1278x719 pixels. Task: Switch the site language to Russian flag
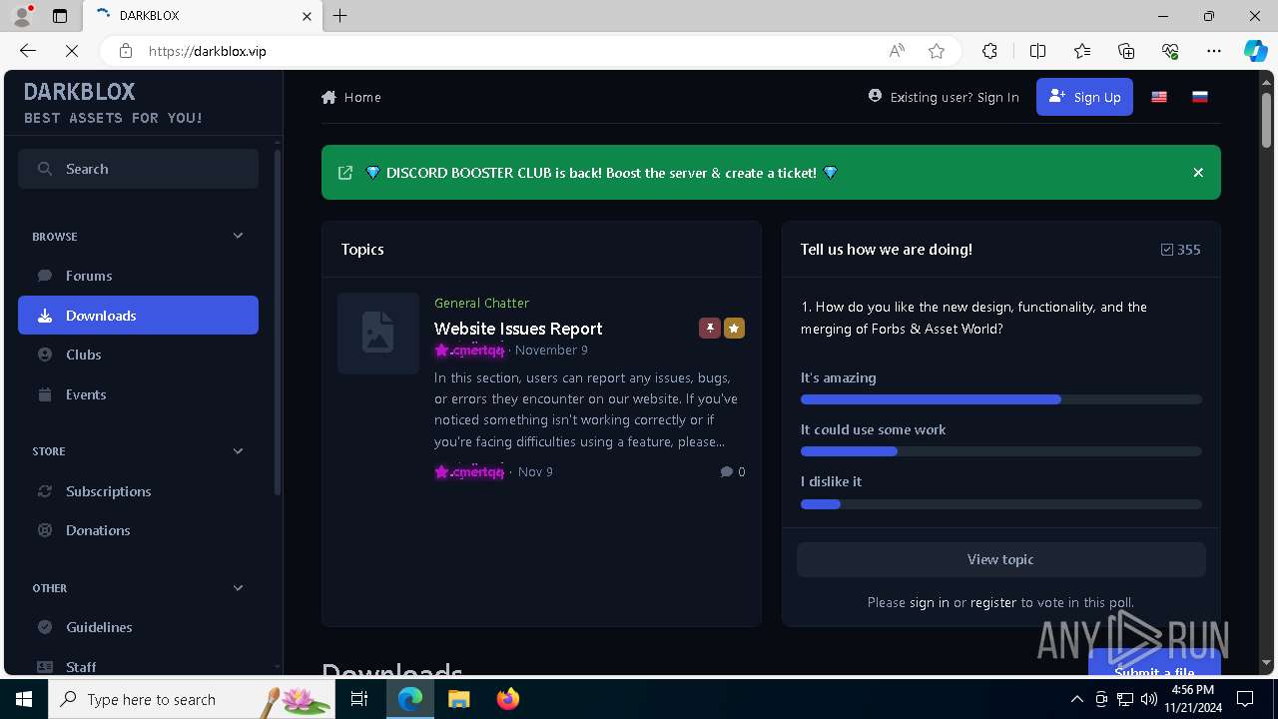click(x=1200, y=97)
